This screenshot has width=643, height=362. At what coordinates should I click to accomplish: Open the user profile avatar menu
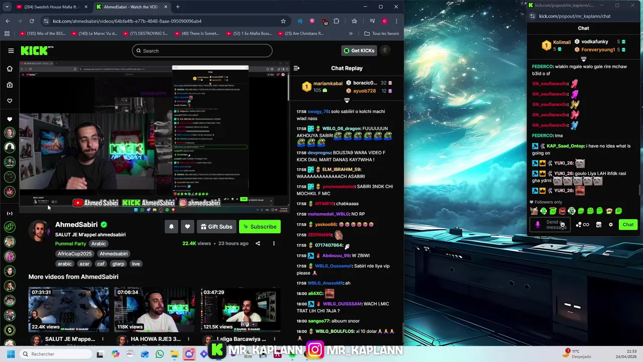(x=385, y=50)
